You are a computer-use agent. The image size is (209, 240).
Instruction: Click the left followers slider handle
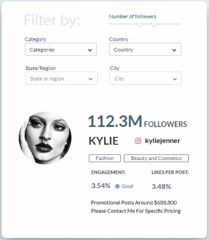tap(139, 24)
